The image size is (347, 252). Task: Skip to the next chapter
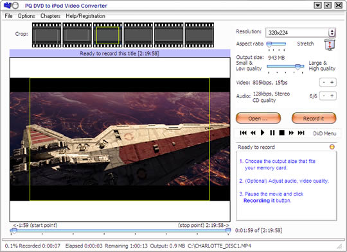[x=301, y=133]
